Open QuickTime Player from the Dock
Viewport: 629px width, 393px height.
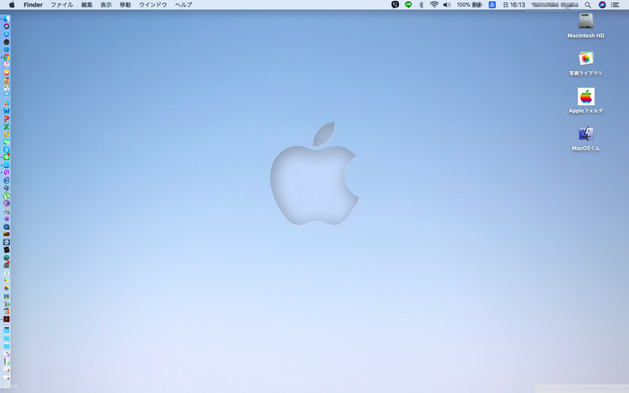(x=6, y=227)
